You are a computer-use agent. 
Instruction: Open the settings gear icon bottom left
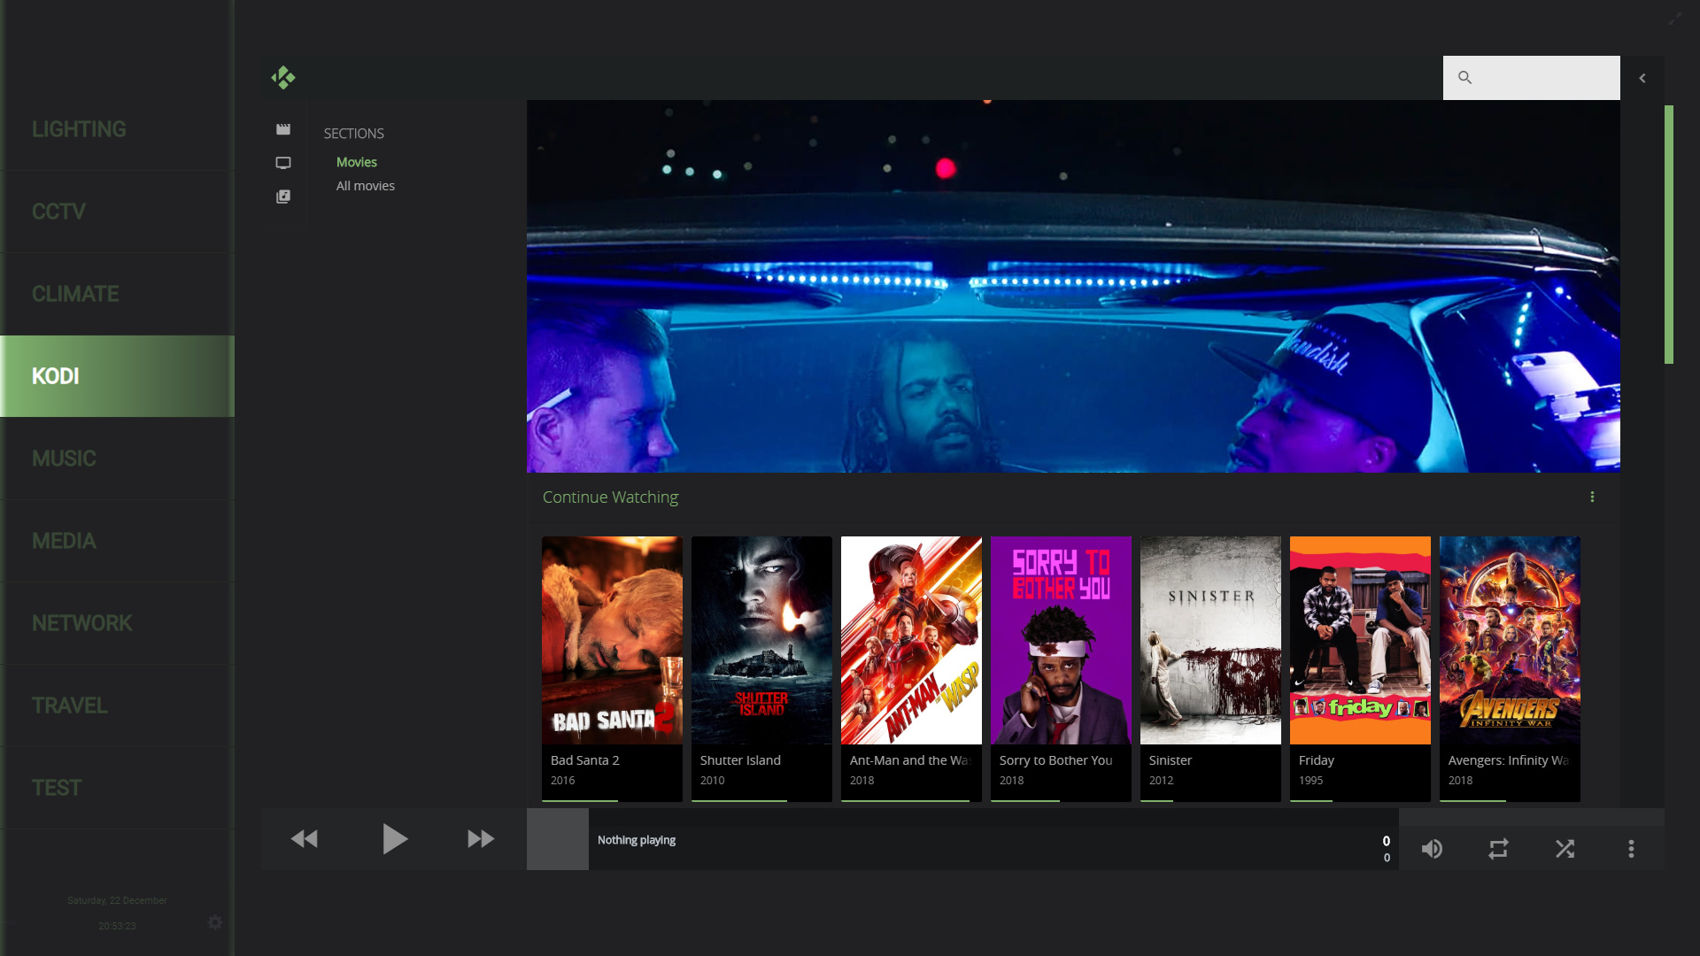pos(215,922)
